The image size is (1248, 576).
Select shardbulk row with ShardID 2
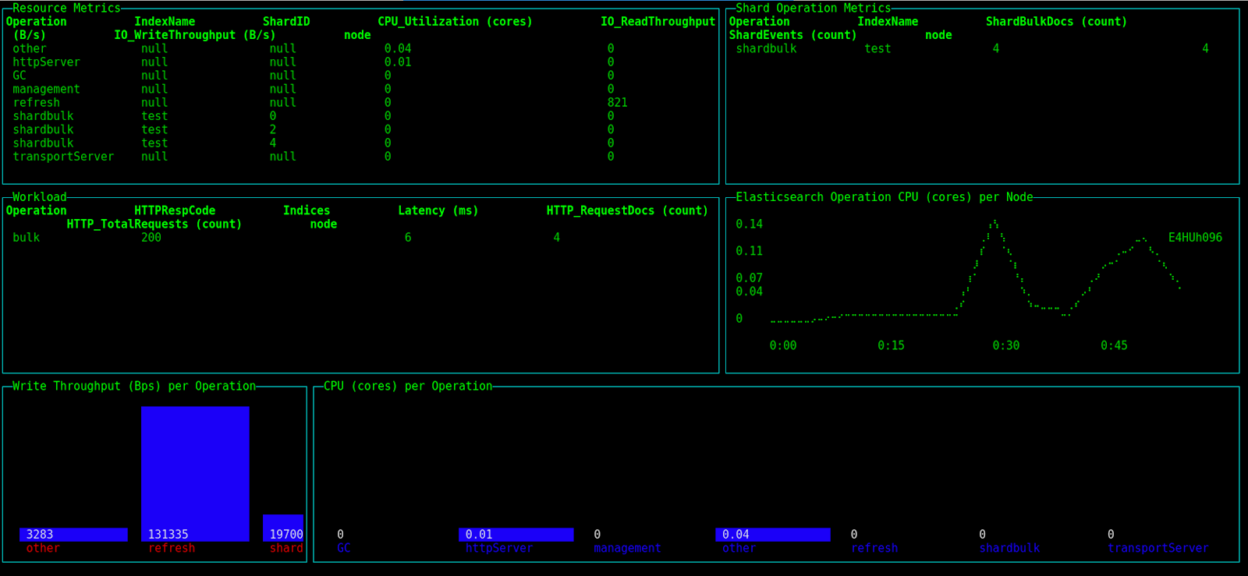click(x=360, y=129)
